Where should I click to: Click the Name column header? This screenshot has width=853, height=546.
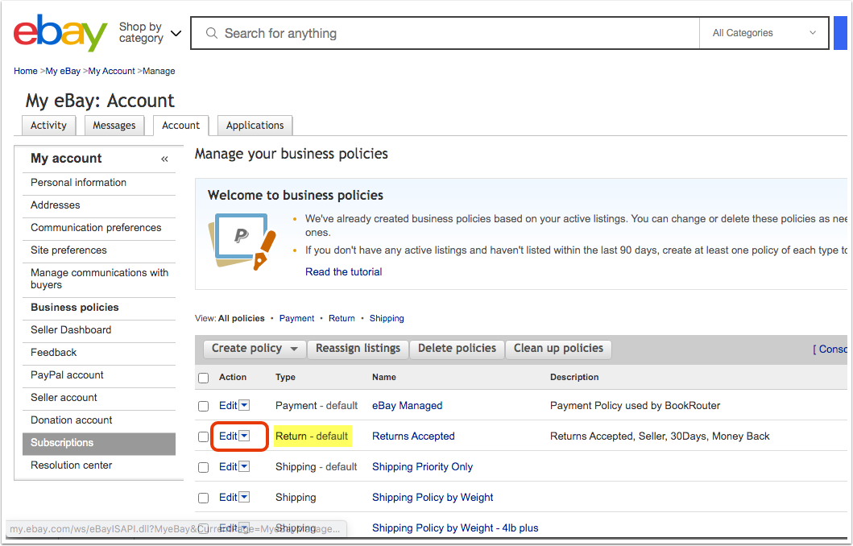[x=384, y=378]
